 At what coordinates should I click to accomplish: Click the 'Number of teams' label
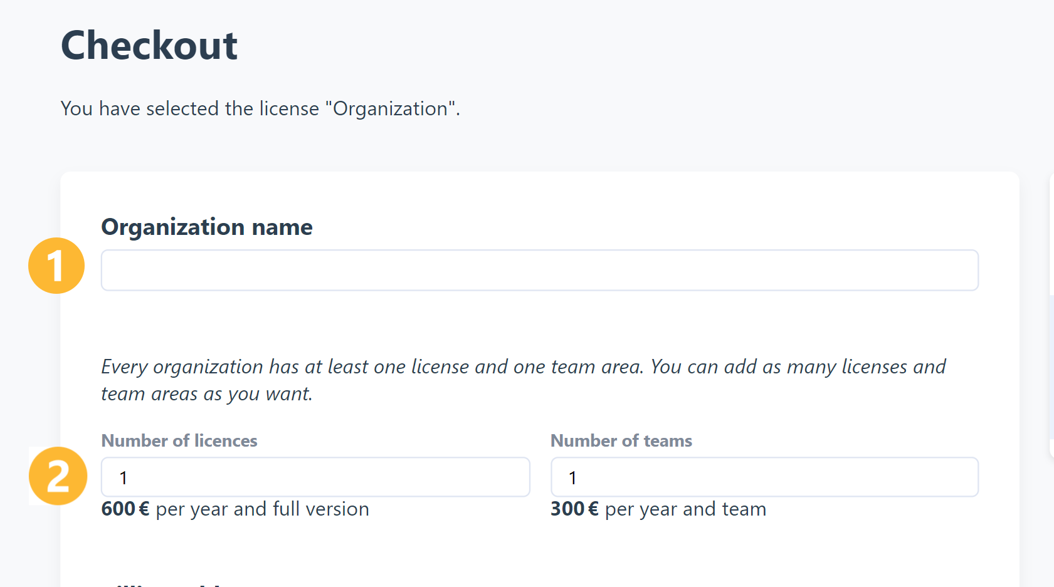click(621, 440)
